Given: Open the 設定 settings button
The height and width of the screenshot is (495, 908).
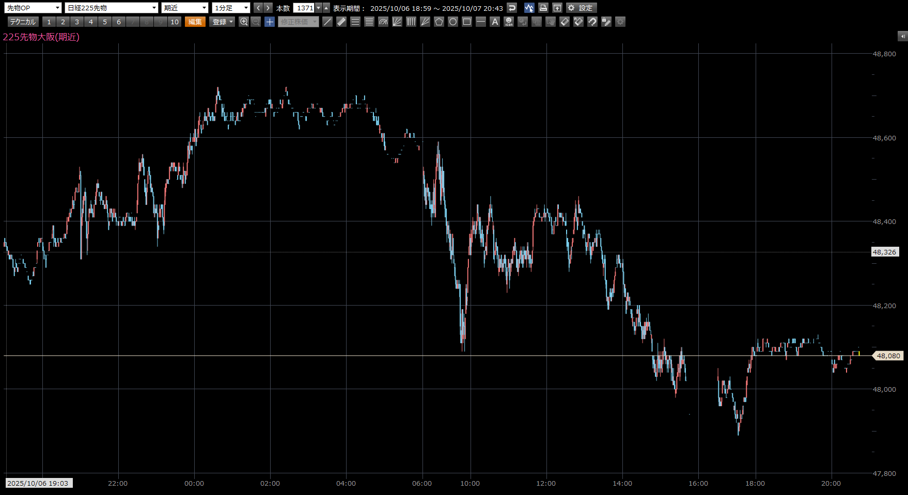Looking at the screenshot, I should coord(581,8).
